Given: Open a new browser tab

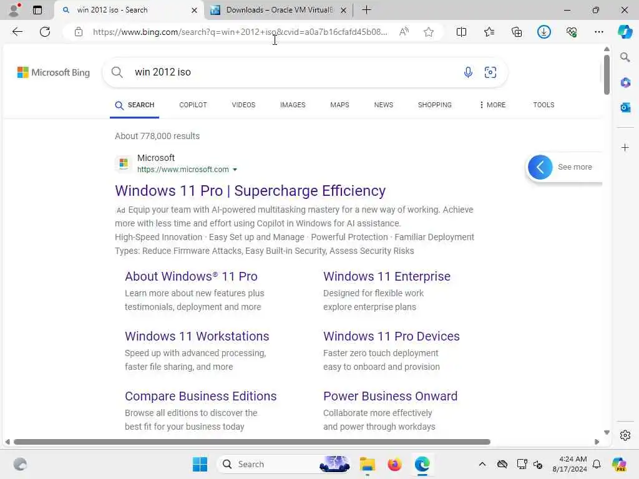Looking at the screenshot, I should coord(366,10).
